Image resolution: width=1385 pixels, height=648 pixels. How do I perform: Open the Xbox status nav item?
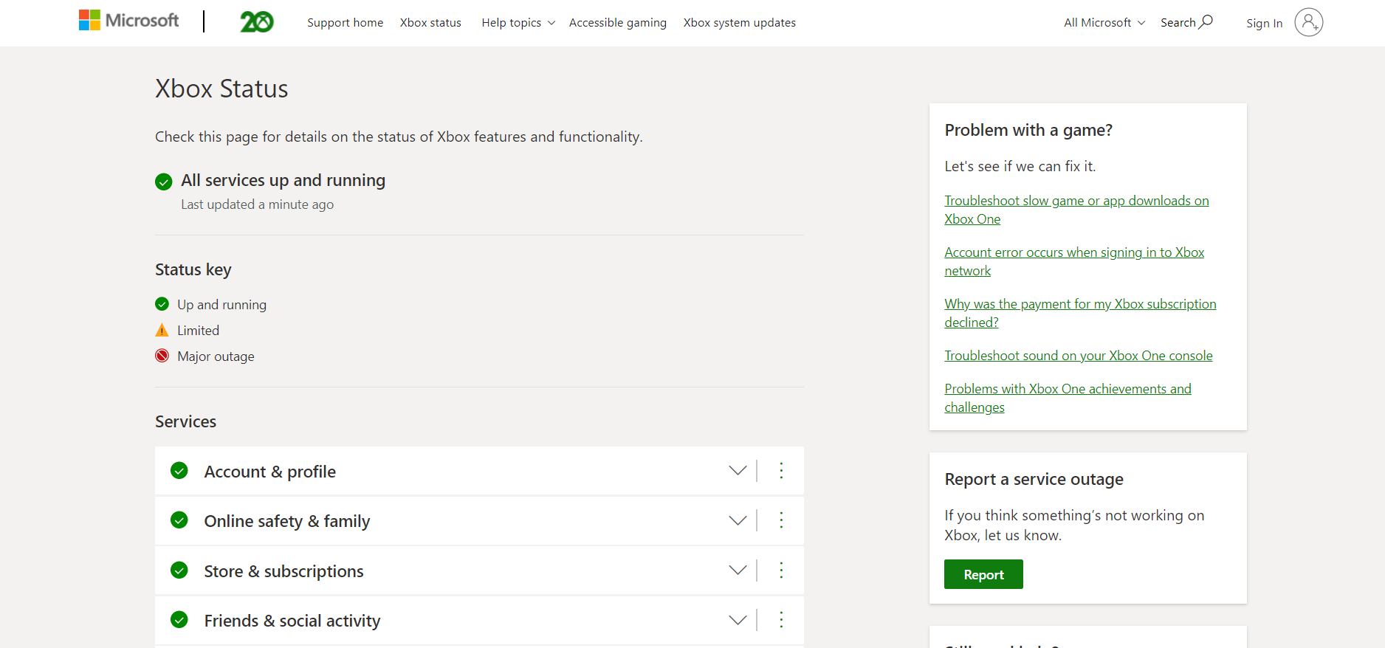pos(430,23)
